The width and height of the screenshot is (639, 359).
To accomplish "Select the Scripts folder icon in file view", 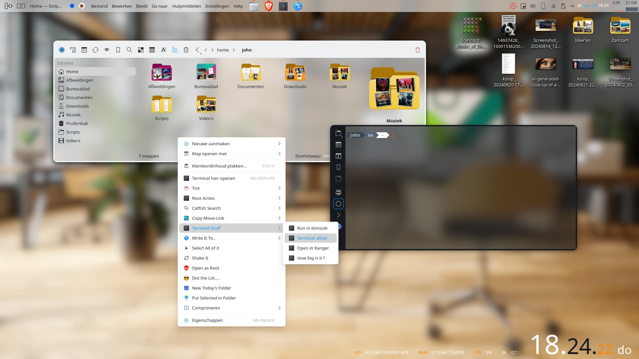I will (x=162, y=105).
